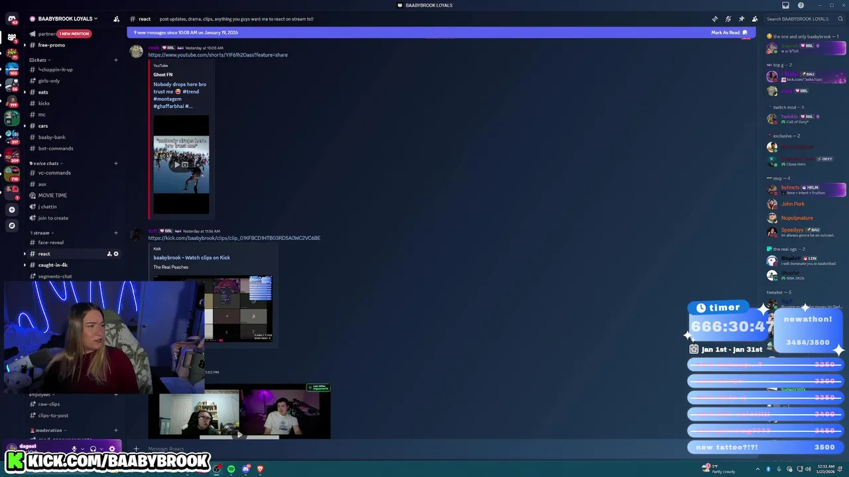
Task: Open the kicks channel
Action: click(x=44, y=103)
